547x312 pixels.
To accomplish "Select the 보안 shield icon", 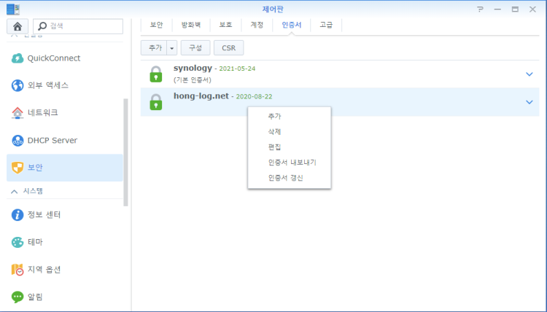I will (x=18, y=168).
